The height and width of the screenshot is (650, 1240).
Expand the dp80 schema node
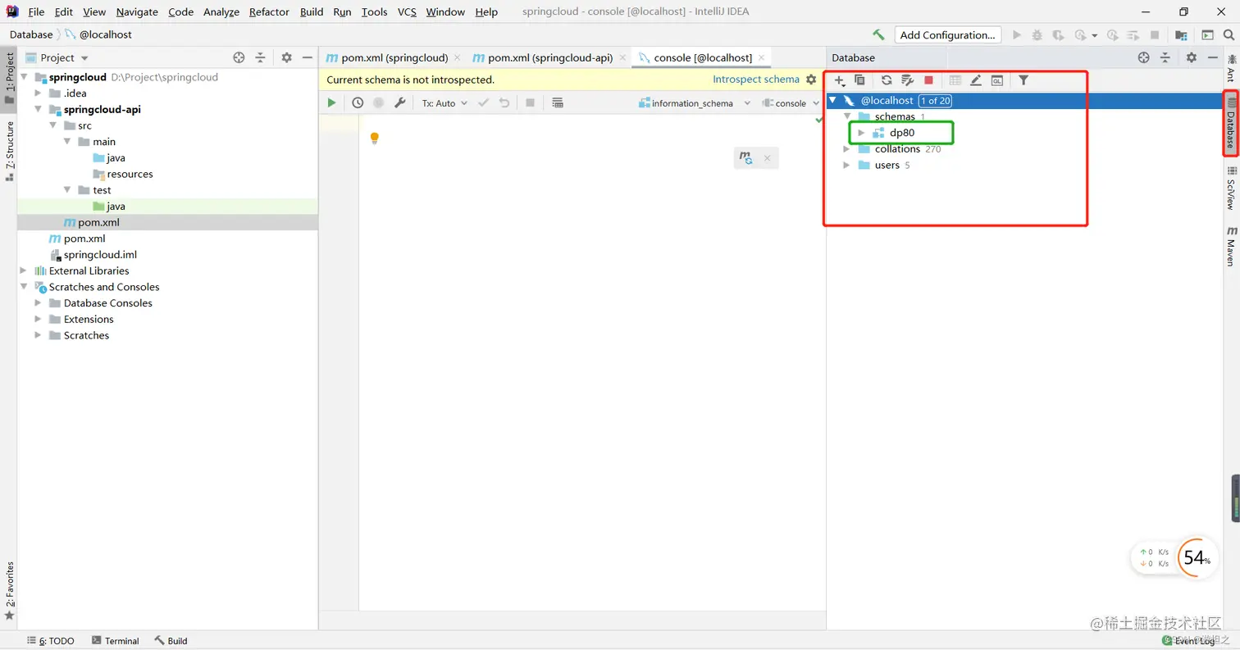pos(861,133)
